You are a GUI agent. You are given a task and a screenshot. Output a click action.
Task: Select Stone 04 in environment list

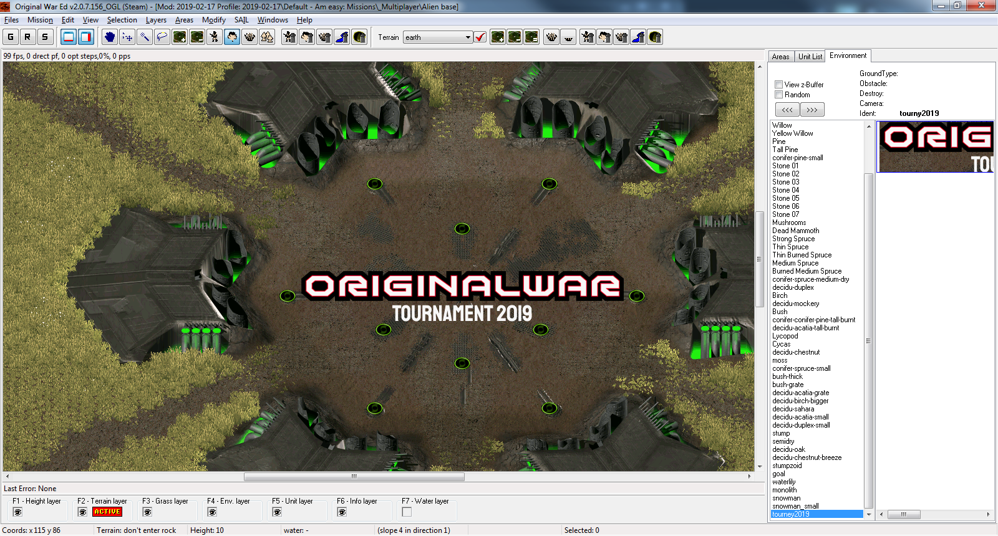pyautogui.click(x=785, y=190)
